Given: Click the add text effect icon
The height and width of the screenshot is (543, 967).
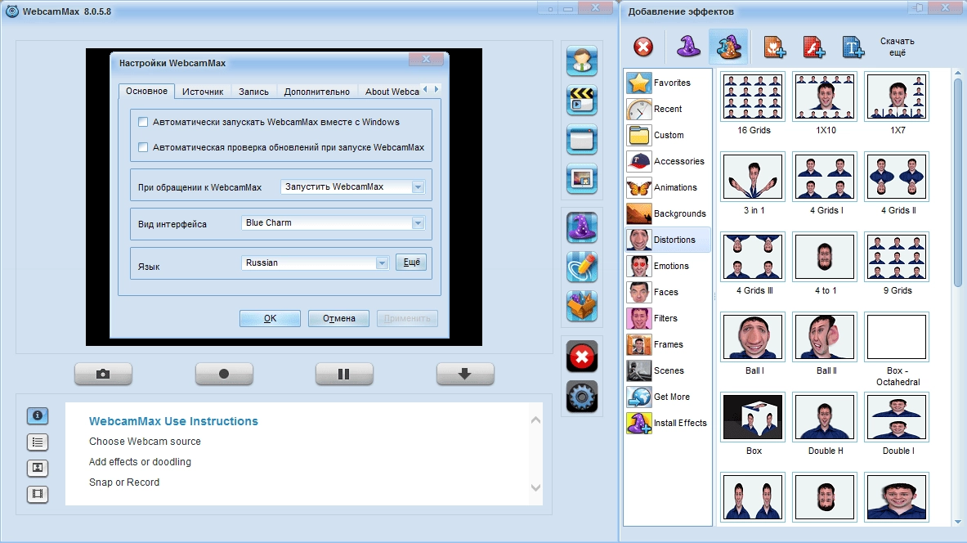Looking at the screenshot, I should [x=853, y=47].
